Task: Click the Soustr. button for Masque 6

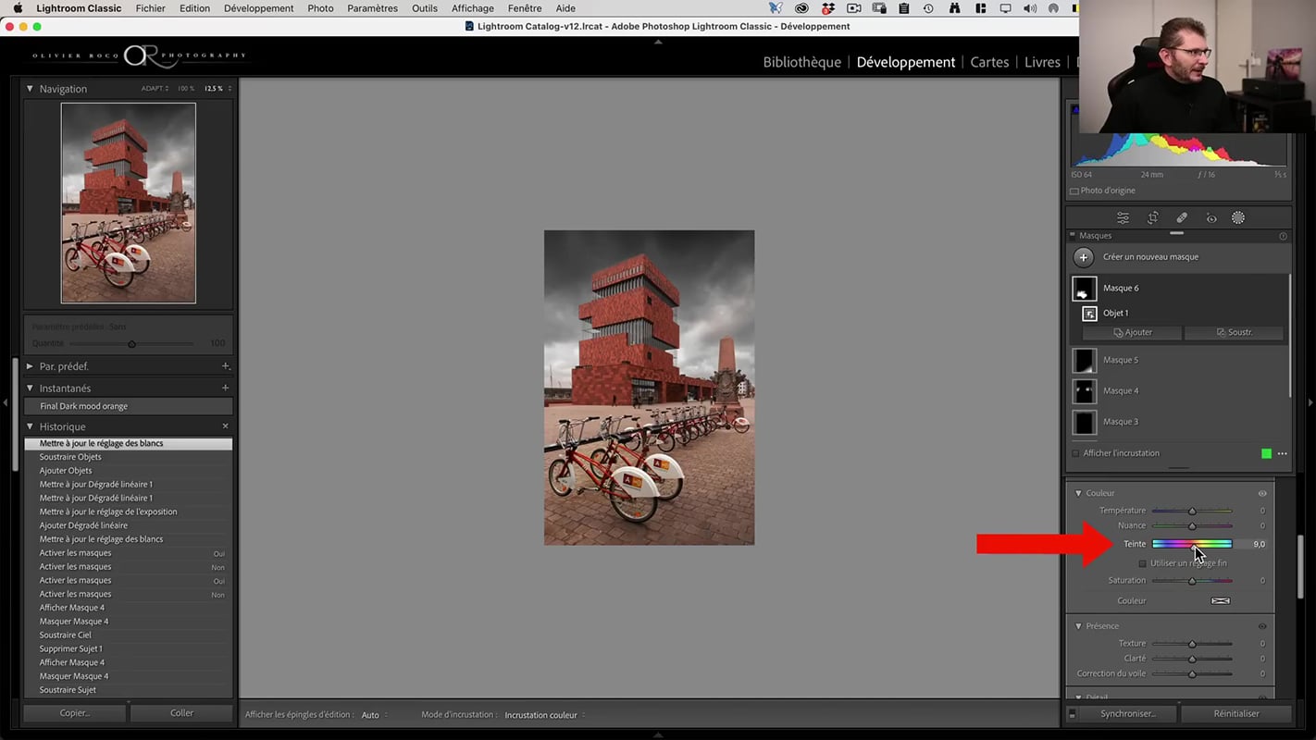Action: click(x=1234, y=333)
